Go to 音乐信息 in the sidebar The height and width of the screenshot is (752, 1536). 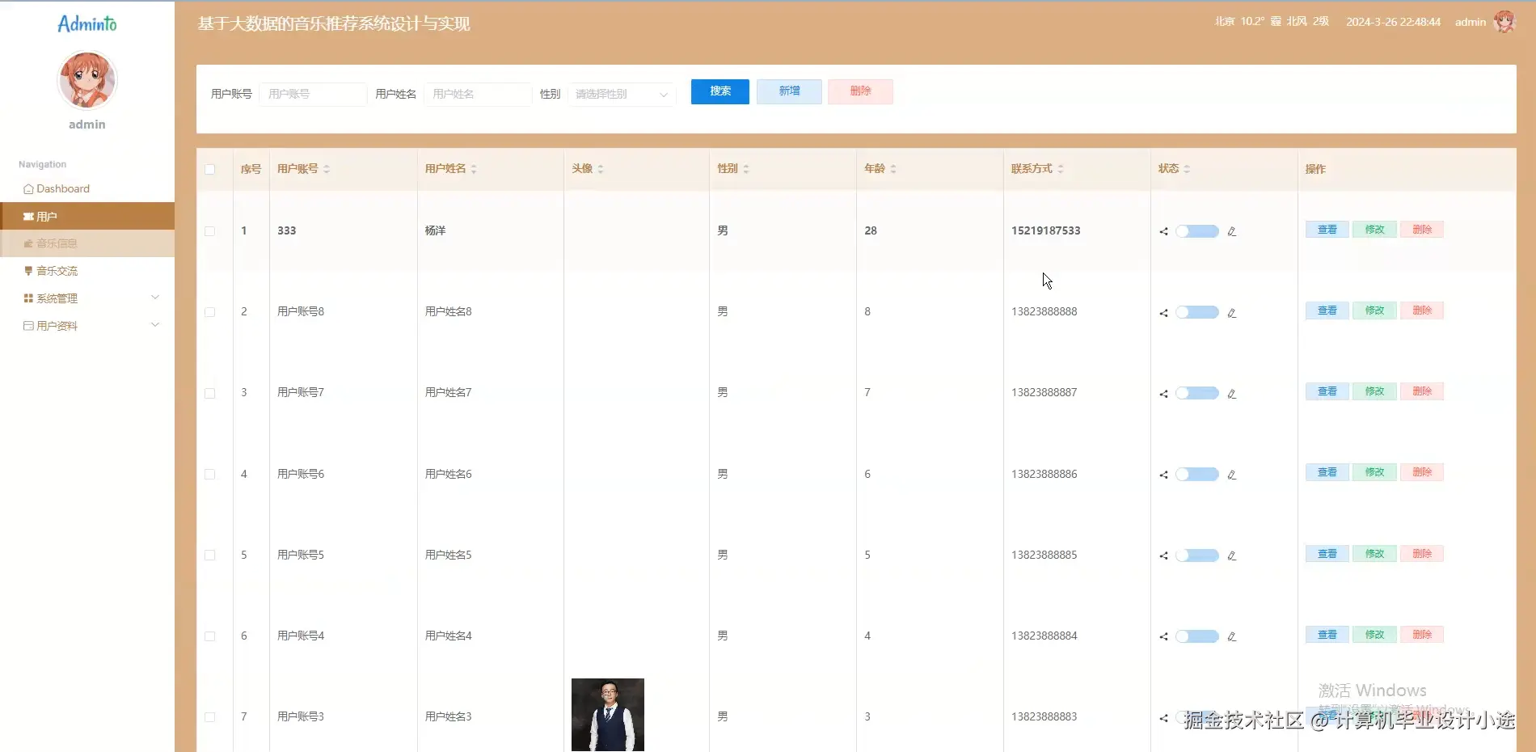(87, 243)
